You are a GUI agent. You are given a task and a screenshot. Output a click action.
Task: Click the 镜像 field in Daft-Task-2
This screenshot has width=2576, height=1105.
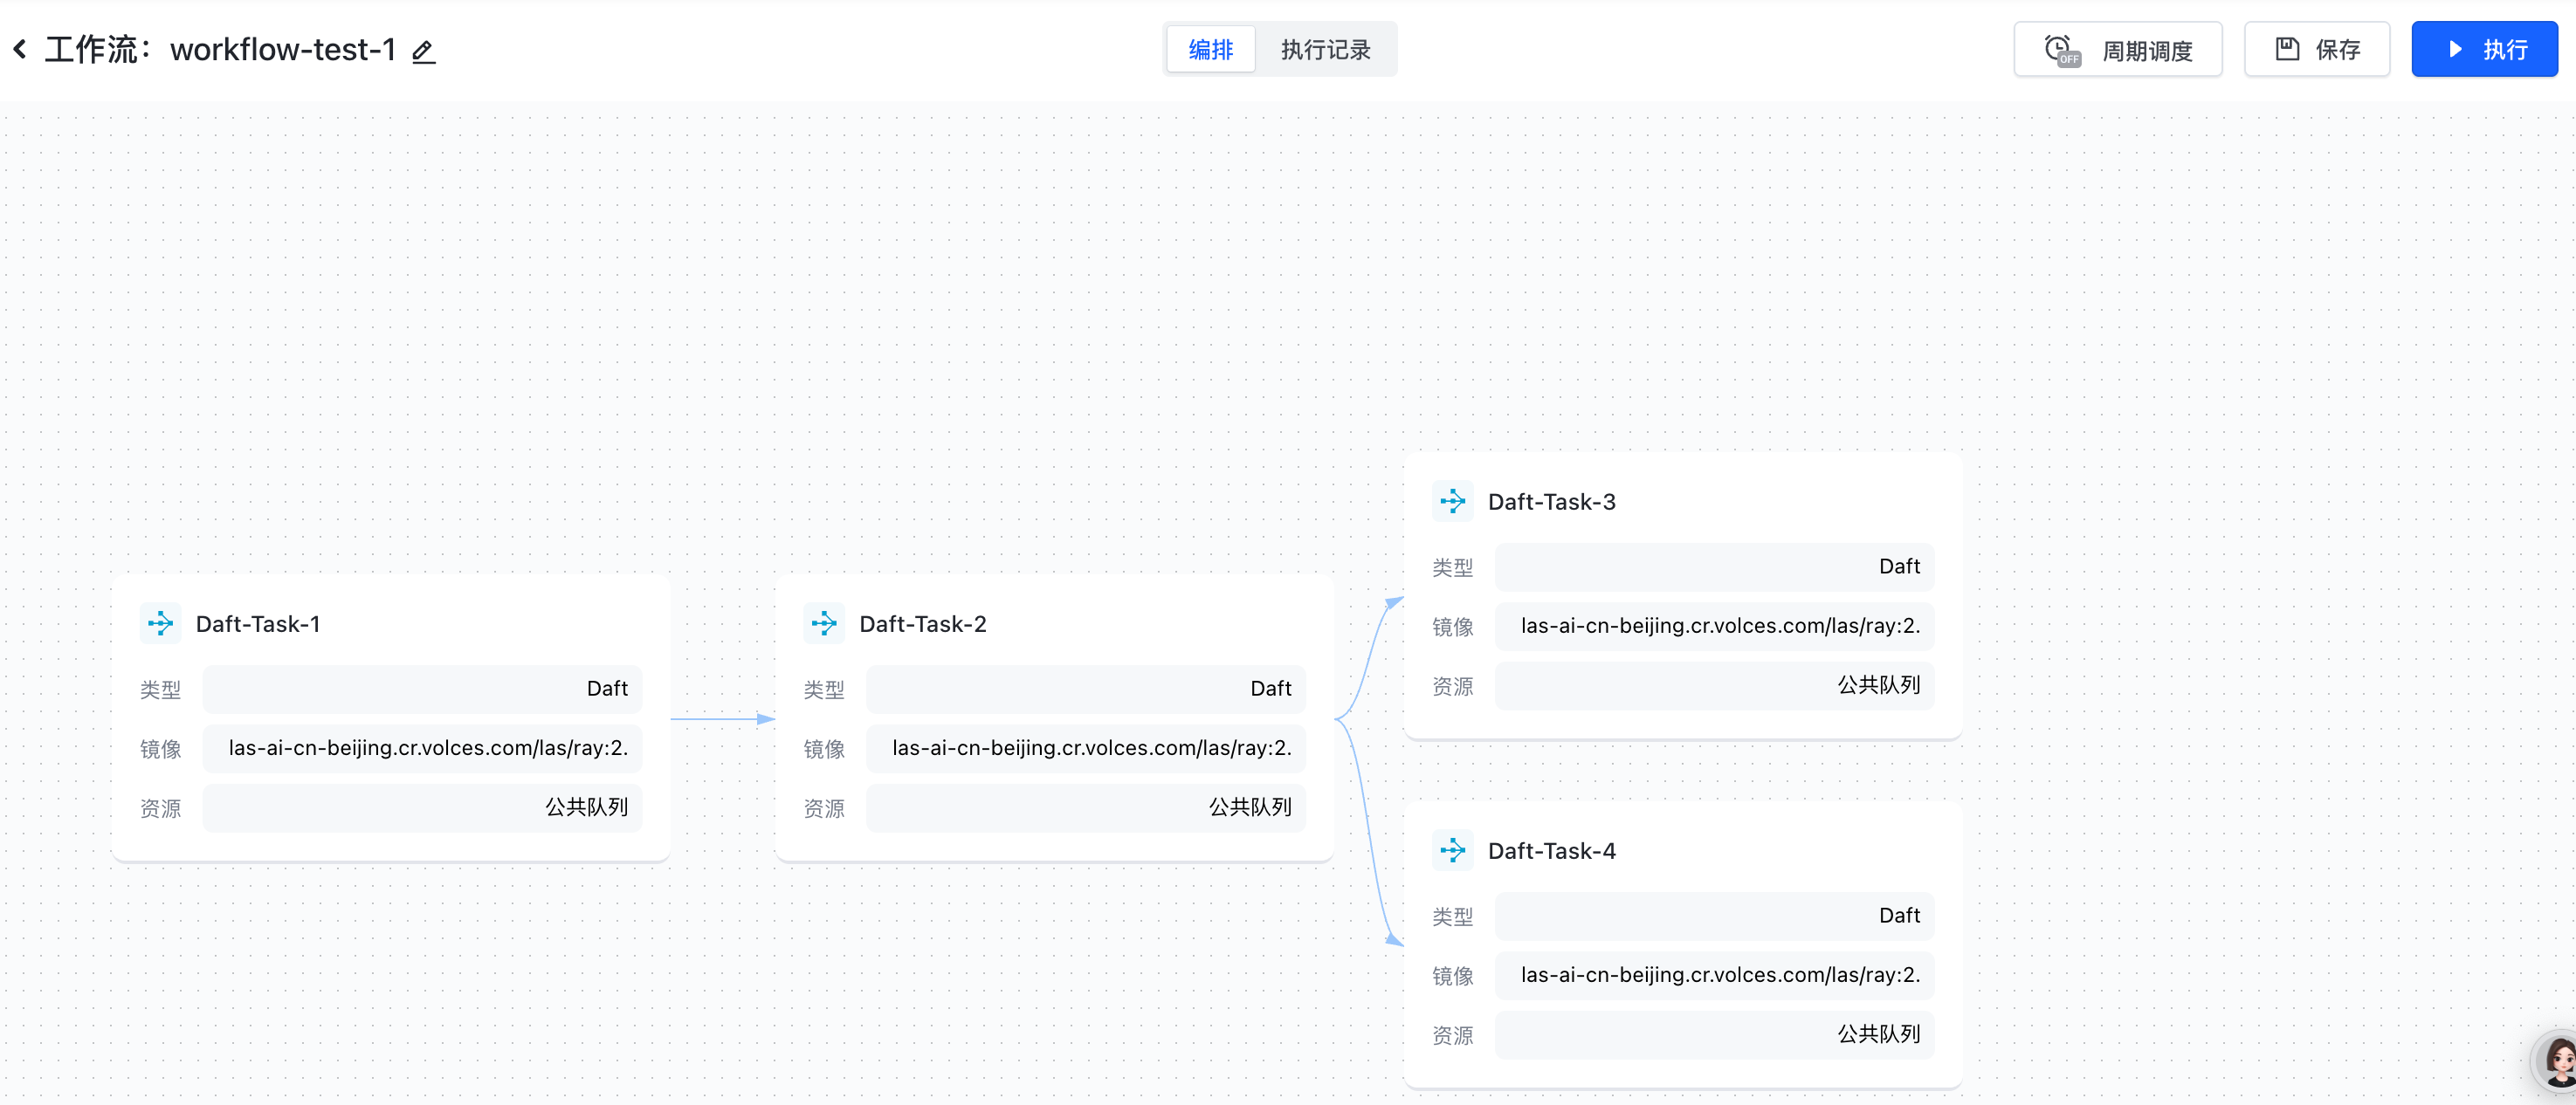[1085, 748]
